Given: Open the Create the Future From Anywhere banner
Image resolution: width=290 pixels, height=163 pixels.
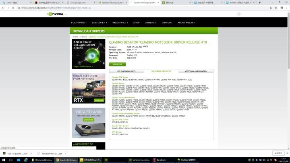Looking at the screenshot, I should coord(89,88).
